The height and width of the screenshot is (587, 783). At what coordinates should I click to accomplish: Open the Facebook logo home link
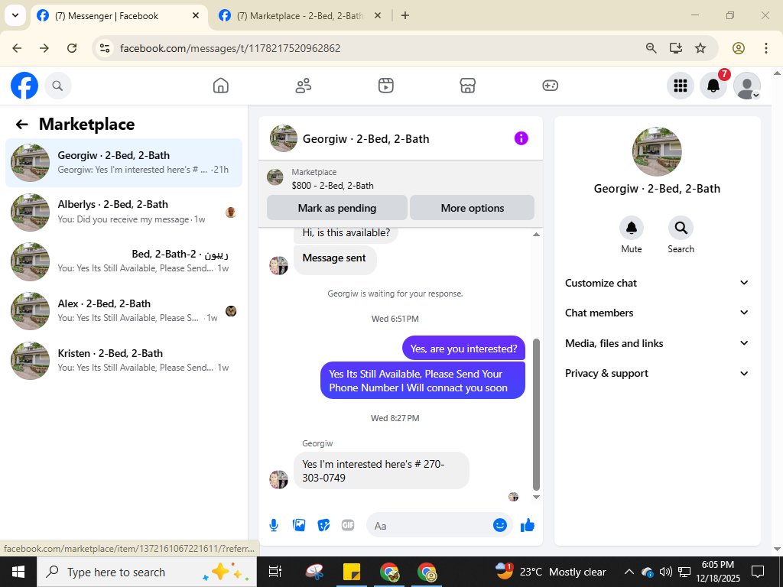[x=24, y=86]
